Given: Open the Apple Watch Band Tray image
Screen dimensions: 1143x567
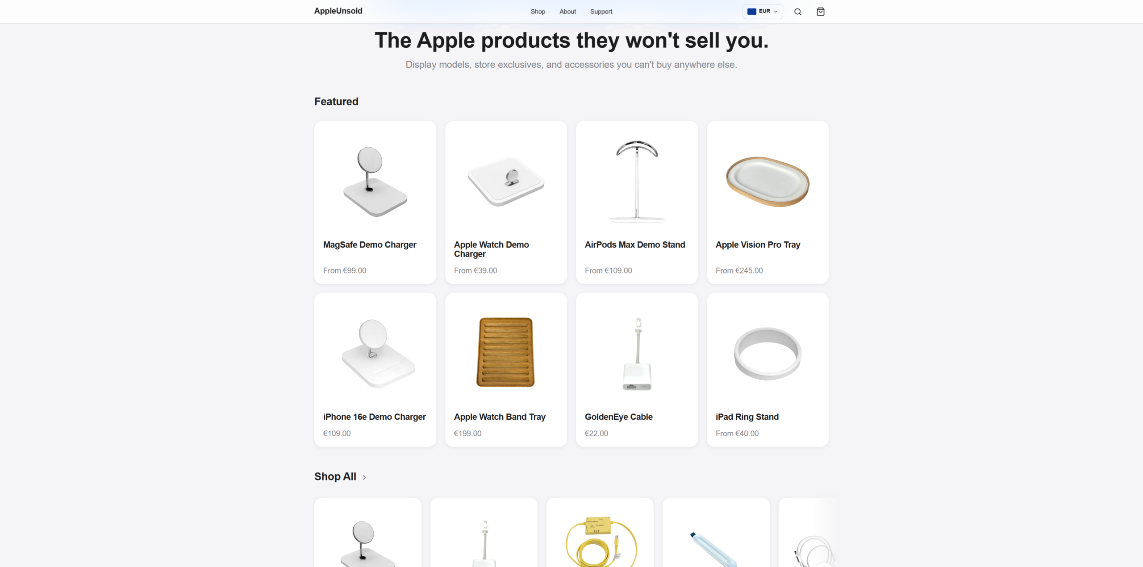Looking at the screenshot, I should click(x=506, y=352).
